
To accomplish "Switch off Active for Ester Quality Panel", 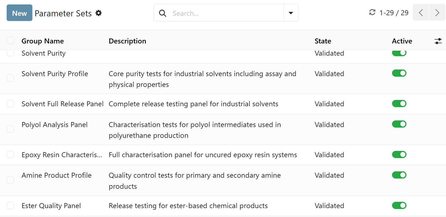I will pyautogui.click(x=399, y=205).
